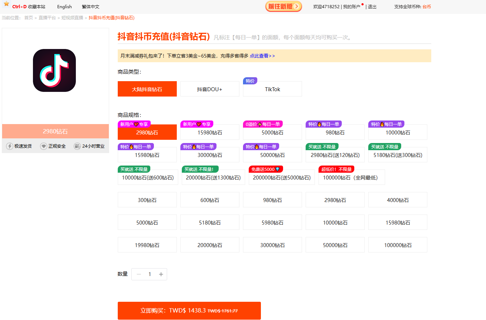Click the 立即购买 purchase button
The width and height of the screenshot is (486, 320).
(x=189, y=310)
